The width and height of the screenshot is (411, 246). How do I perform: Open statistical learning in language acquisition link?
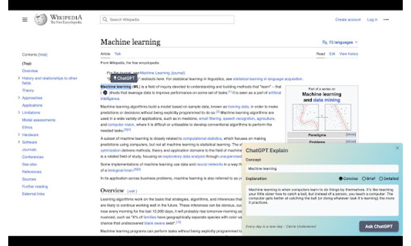[268, 79]
